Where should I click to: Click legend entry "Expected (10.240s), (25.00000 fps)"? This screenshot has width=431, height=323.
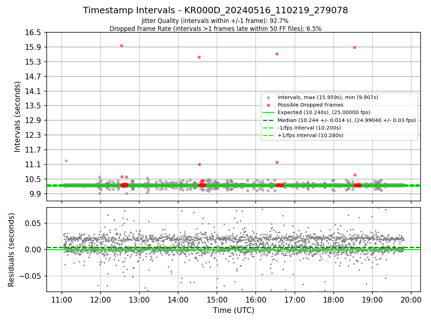(324, 112)
